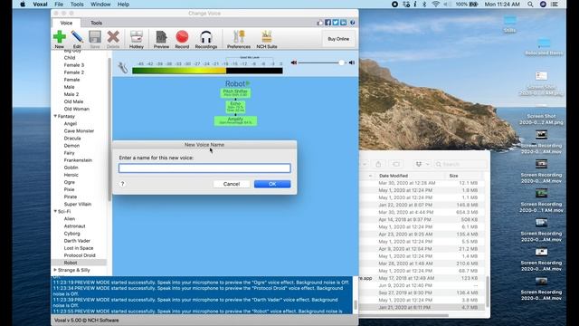Click the loud speaker volume icon
This screenshot has width=579, height=326.
(x=352, y=62)
